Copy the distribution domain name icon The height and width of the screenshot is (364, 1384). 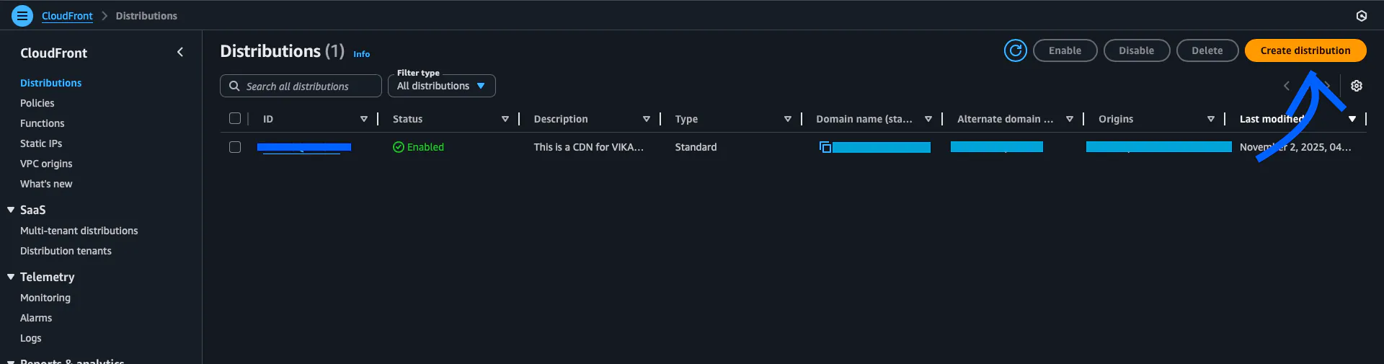click(x=825, y=147)
